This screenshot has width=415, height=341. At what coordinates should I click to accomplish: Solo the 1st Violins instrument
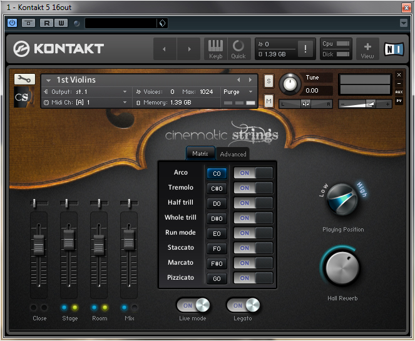269,81
